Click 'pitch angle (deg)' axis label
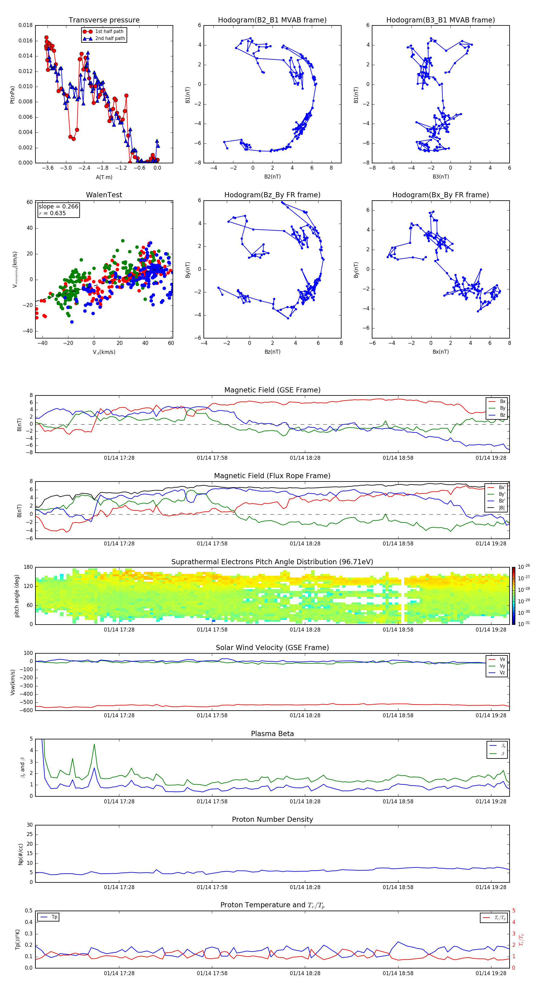The image size is (545, 1000). pos(17,595)
